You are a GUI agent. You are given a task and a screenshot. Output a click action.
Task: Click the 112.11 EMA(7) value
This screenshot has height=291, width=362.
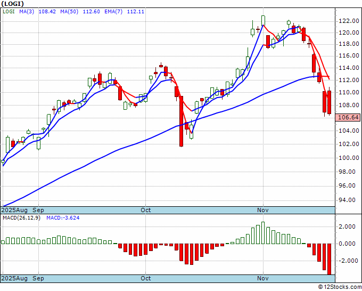pos(136,12)
